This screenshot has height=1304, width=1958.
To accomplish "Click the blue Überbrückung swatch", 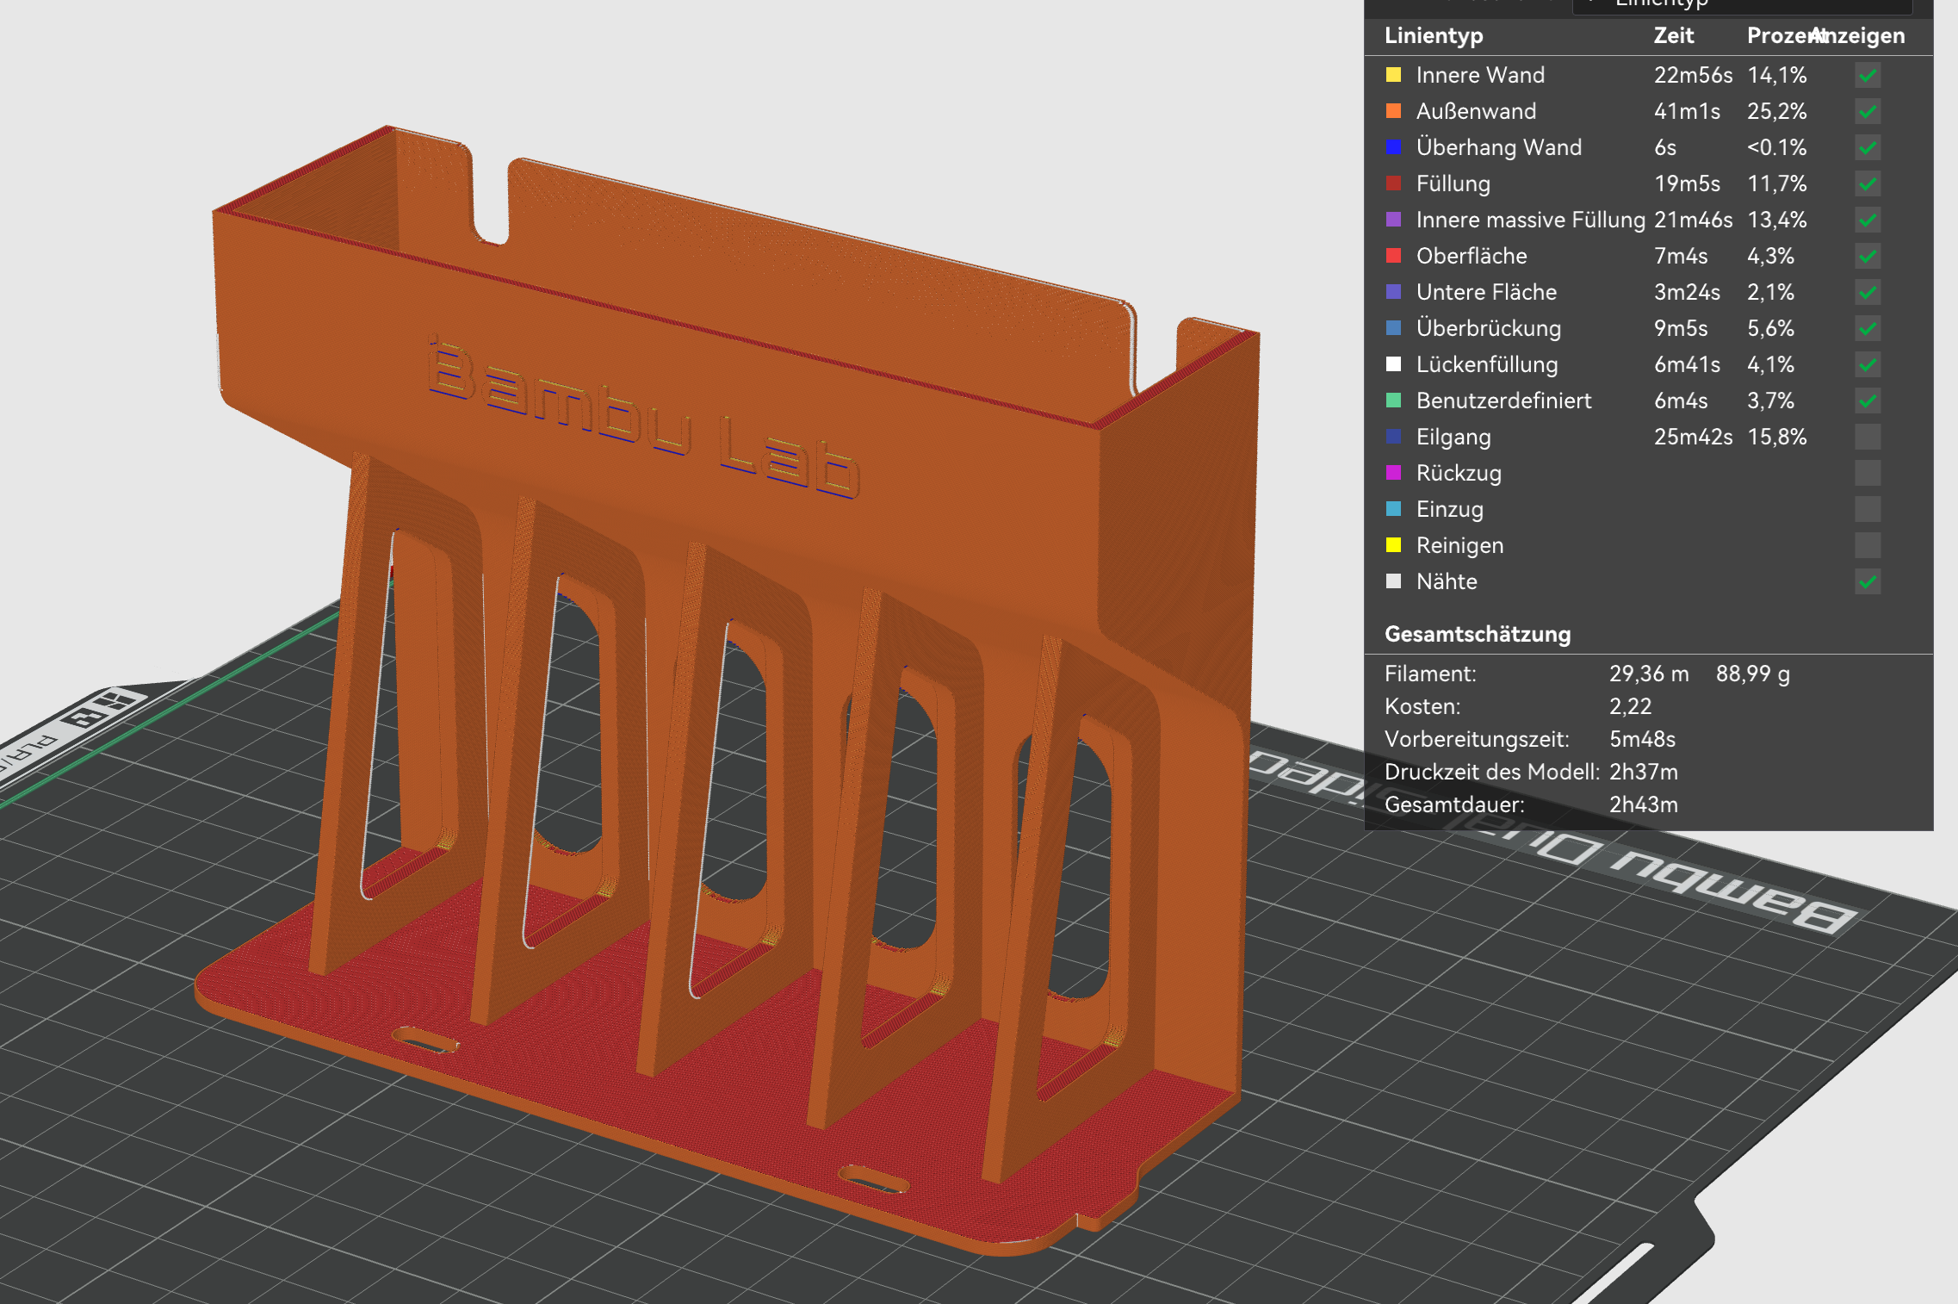I will pos(1393,328).
